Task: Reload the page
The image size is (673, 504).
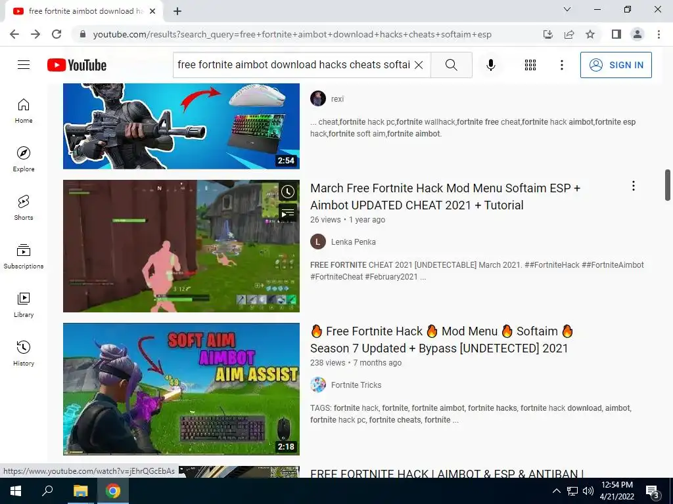Action: click(57, 34)
